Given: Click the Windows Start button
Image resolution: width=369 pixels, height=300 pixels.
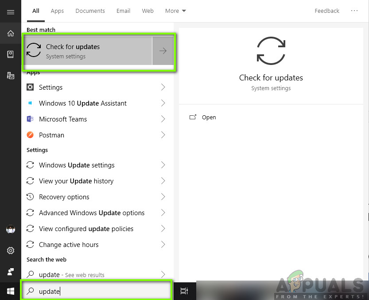Looking at the screenshot, I should [x=10, y=291].
